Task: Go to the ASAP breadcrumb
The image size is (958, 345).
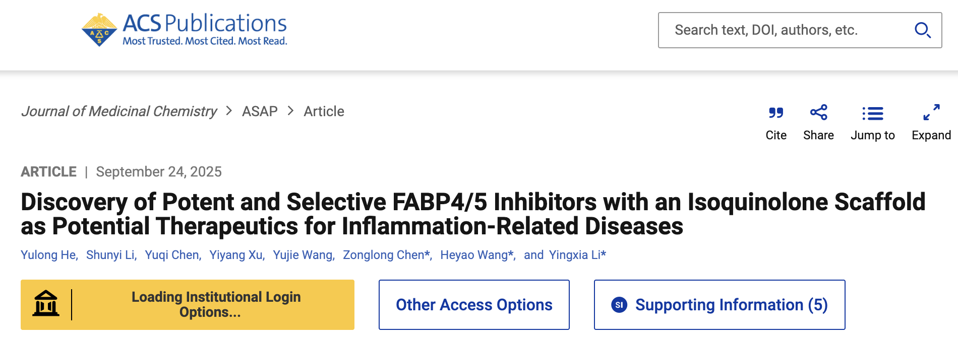Action: coord(260,111)
